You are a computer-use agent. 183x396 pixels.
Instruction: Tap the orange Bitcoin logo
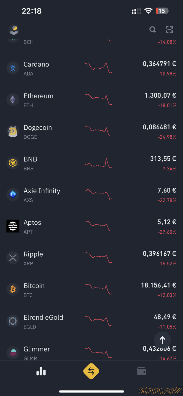click(x=13, y=289)
